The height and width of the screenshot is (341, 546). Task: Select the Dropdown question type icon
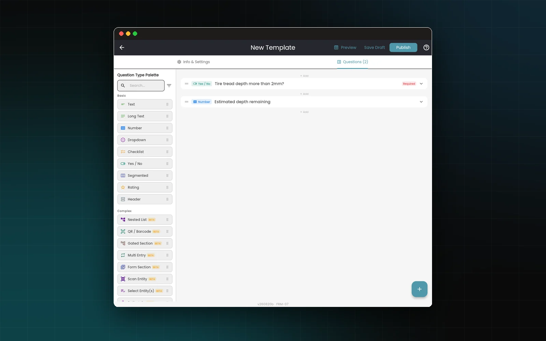pyautogui.click(x=123, y=140)
